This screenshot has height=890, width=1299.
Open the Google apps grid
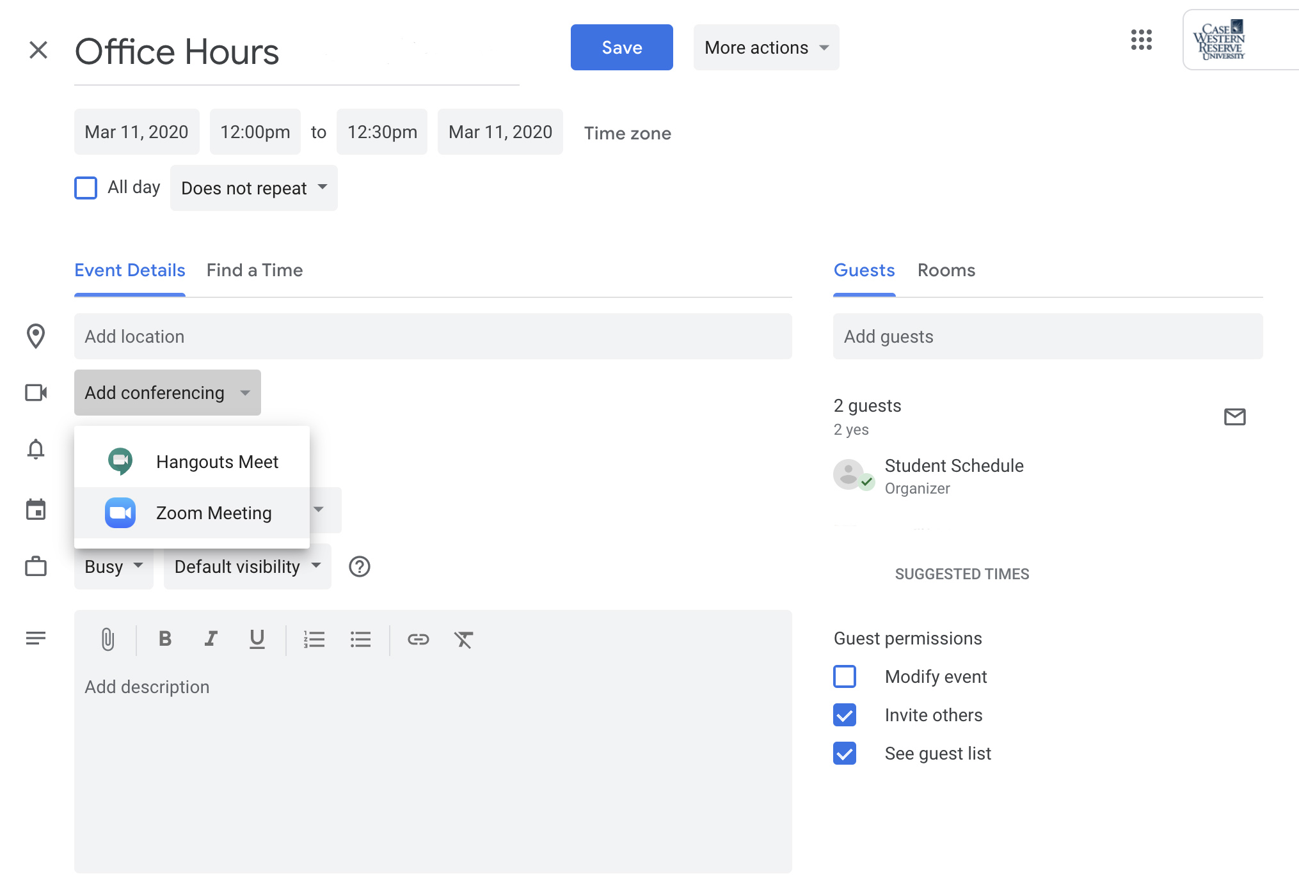(1141, 40)
